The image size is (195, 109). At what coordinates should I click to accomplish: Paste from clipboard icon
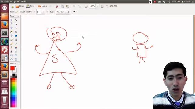[x=67, y=6]
